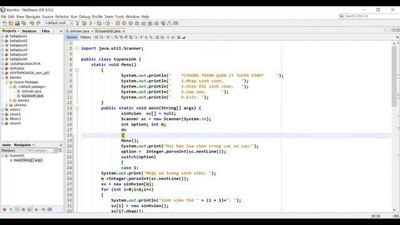Click the Shift Line Left icon in editor toolbar

(x=157, y=37)
